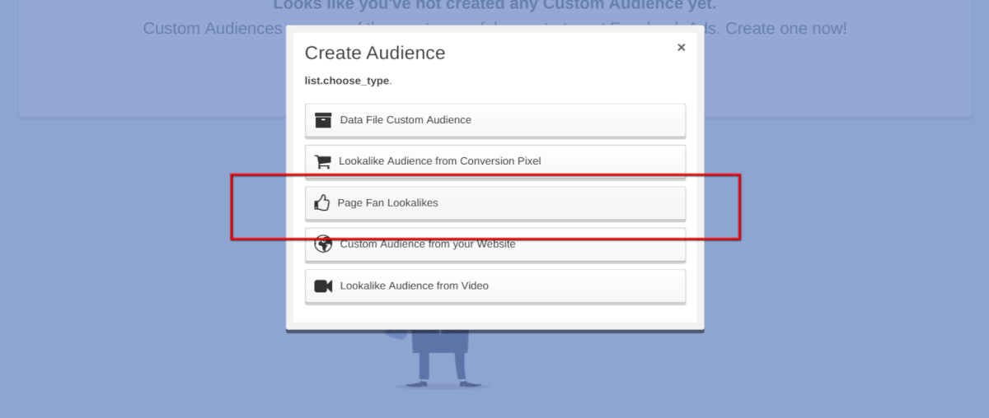989x418 pixels.
Task: Choose Data File Custom Audience option
Action: tap(495, 120)
